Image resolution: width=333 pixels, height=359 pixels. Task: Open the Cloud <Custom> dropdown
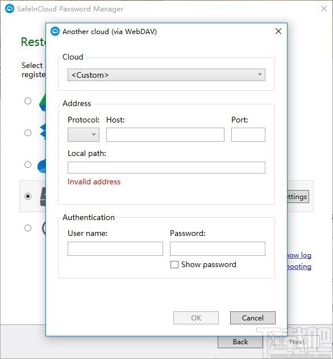tap(166, 75)
